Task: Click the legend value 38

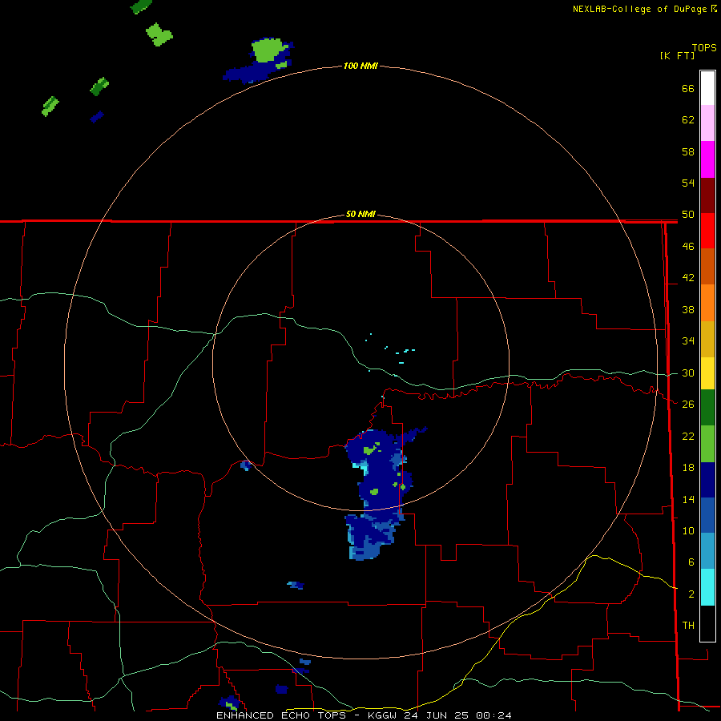Action: [688, 310]
